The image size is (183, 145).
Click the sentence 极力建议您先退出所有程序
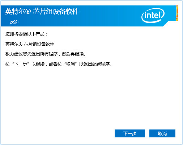click(31, 54)
